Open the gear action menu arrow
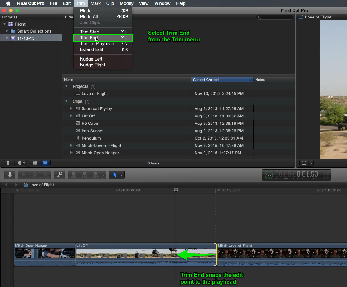This screenshot has width=347, height=287. click(x=24, y=163)
